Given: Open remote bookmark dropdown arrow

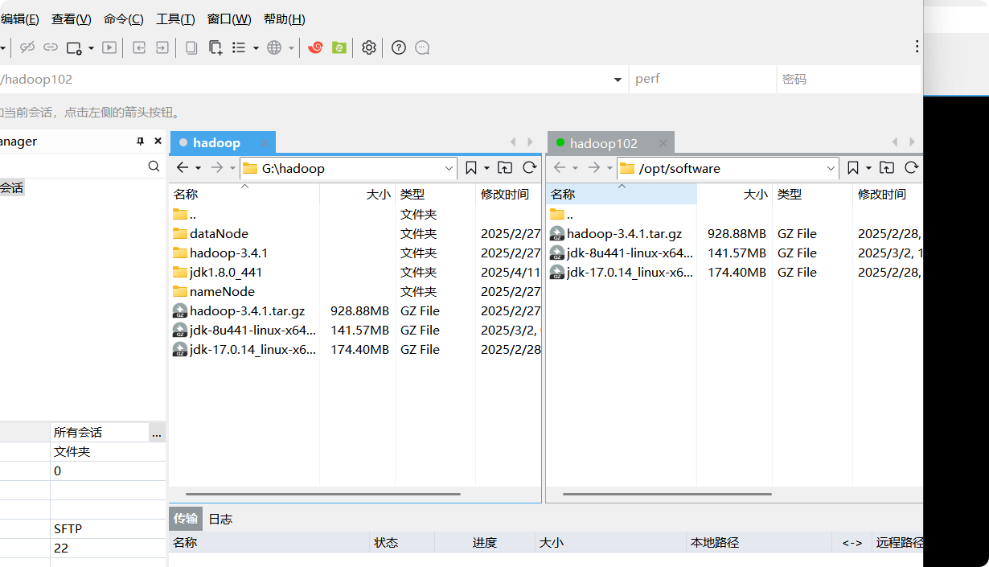Looking at the screenshot, I should click(868, 168).
